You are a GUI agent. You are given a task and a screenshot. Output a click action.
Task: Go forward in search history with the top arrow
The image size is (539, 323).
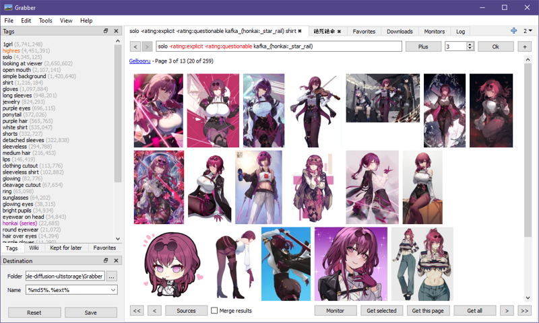(x=147, y=46)
